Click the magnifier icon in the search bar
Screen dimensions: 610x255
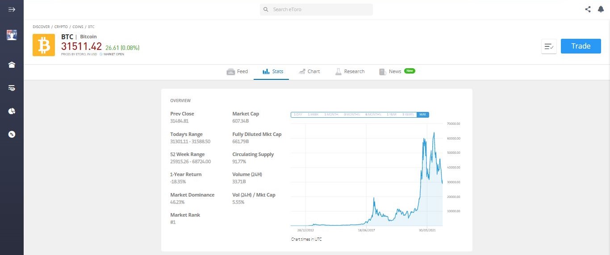point(266,9)
